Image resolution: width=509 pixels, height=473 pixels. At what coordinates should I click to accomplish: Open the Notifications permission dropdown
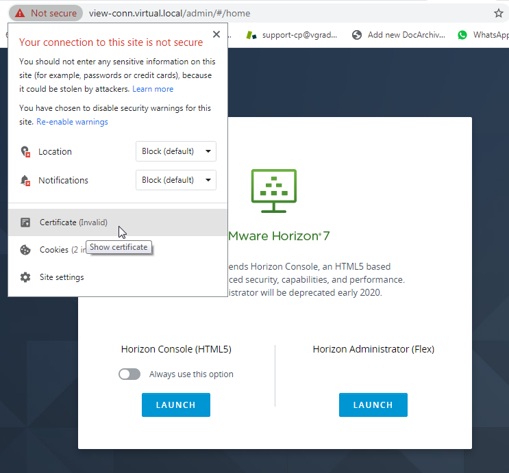(176, 180)
